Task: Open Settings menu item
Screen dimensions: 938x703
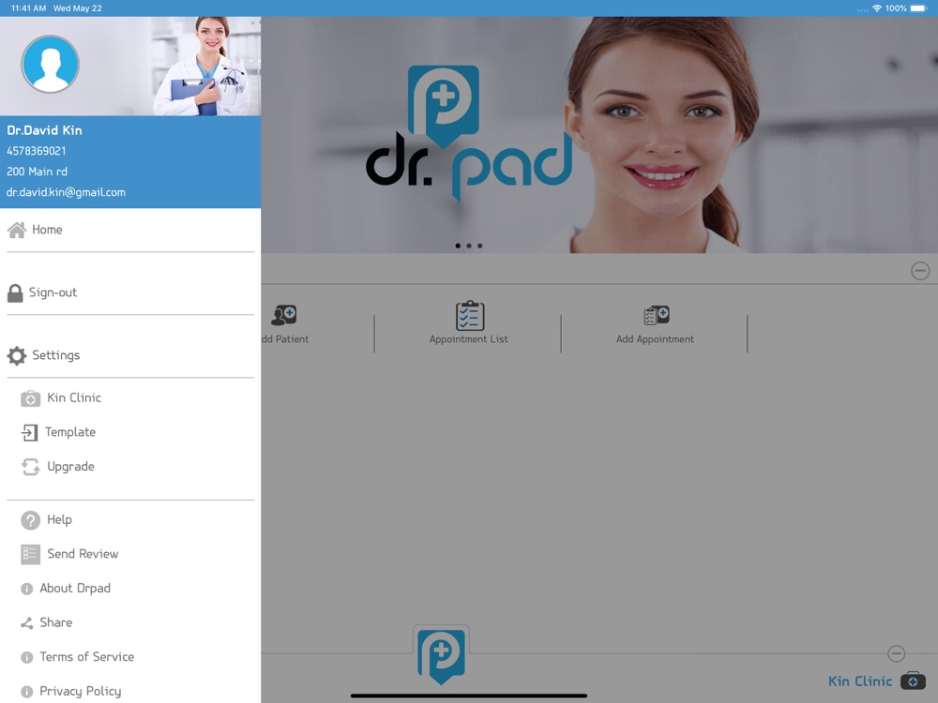Action: click(129, 355)
